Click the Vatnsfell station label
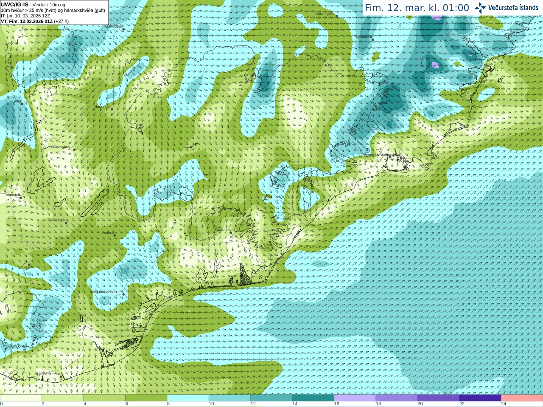 [x=13, y=195]
